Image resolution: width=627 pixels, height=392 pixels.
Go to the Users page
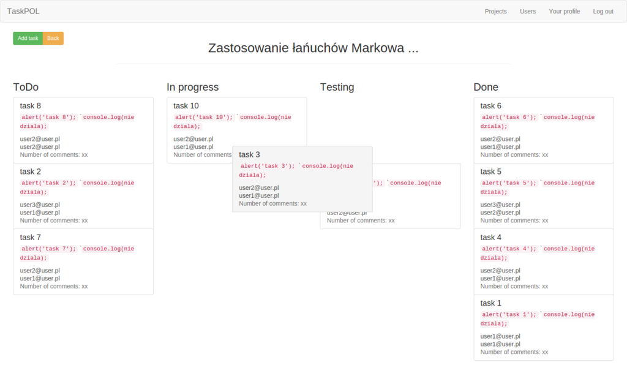tap(527, 11)
